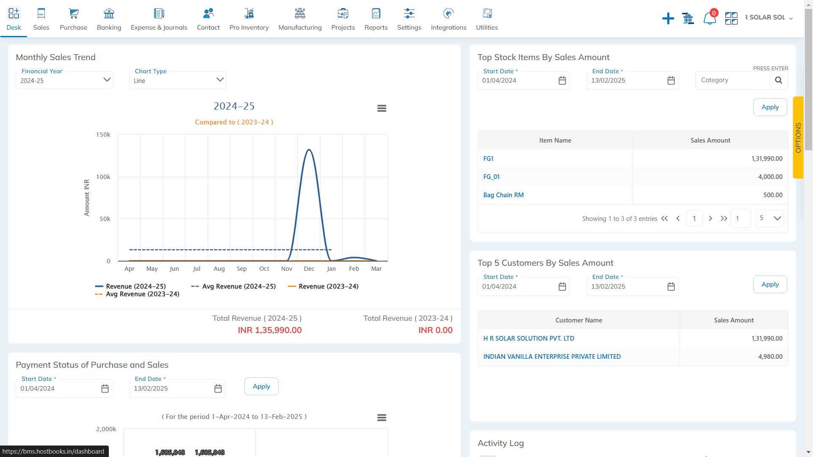Screen dimensions: 813x457
Task: Open the Banking menu
Action: pos(109,19)
